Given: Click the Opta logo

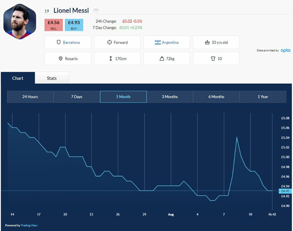Looking at the screenshot, I should point(285,50).
